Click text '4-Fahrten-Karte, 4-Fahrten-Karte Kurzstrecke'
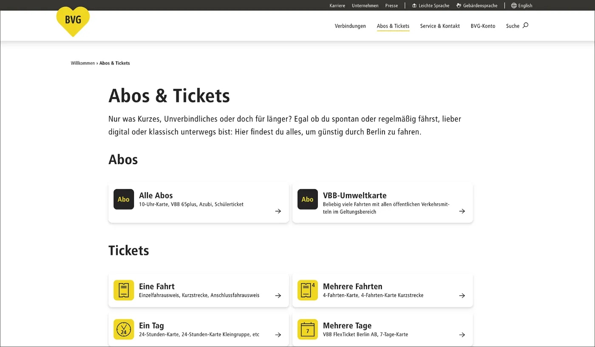 pyautogui.click(x=373, y=295)
